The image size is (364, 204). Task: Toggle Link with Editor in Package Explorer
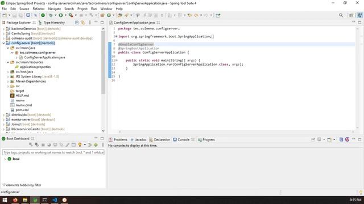[83, 23]
